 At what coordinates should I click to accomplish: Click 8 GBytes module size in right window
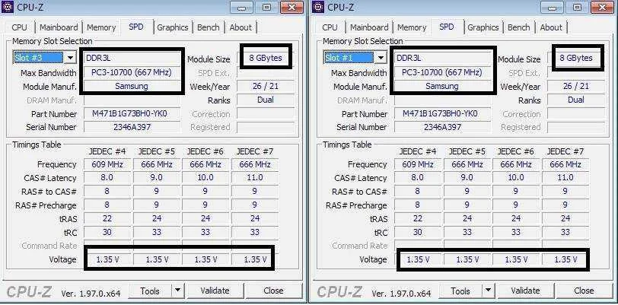tap(576, 58)
